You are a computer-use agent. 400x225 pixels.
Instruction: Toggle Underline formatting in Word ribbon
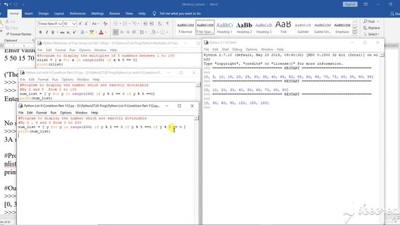[x=52, y=32]
